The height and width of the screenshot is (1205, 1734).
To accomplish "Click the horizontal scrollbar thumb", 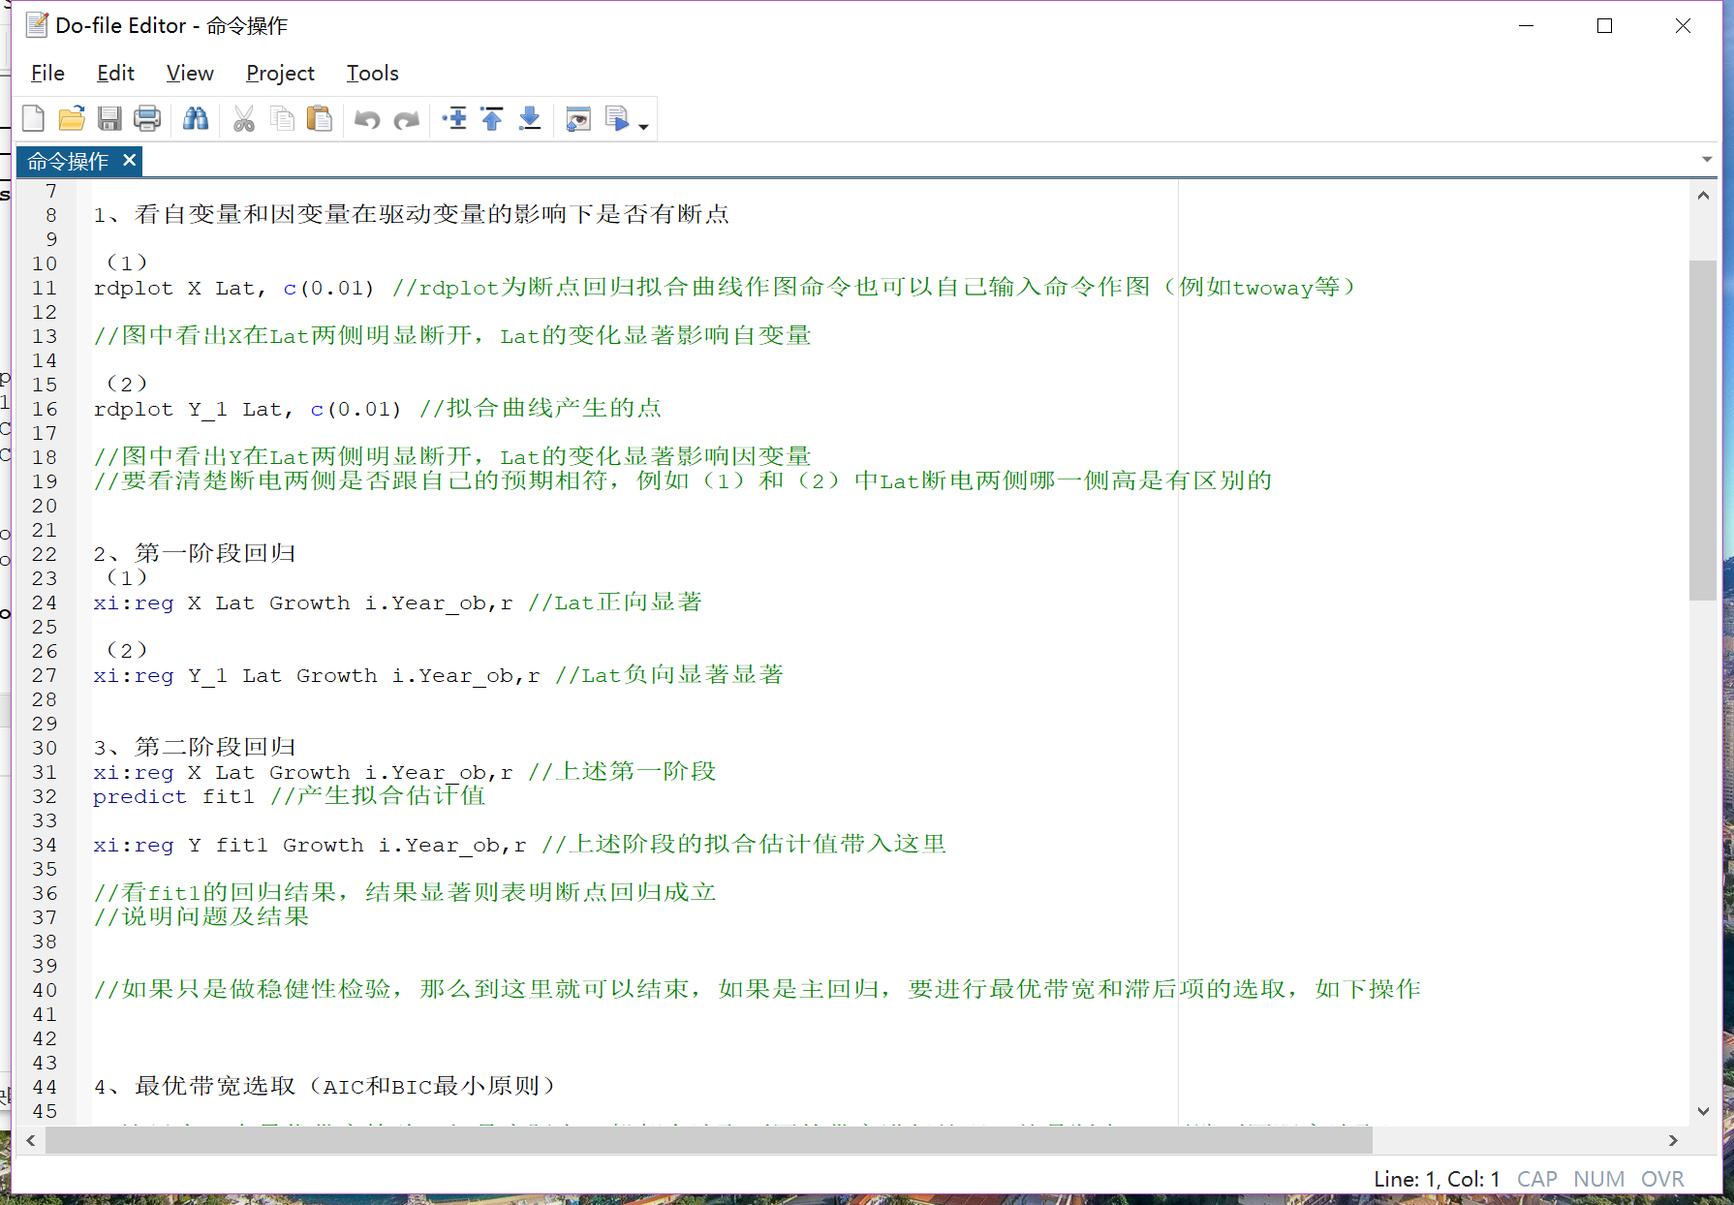I will point(709,1140).
